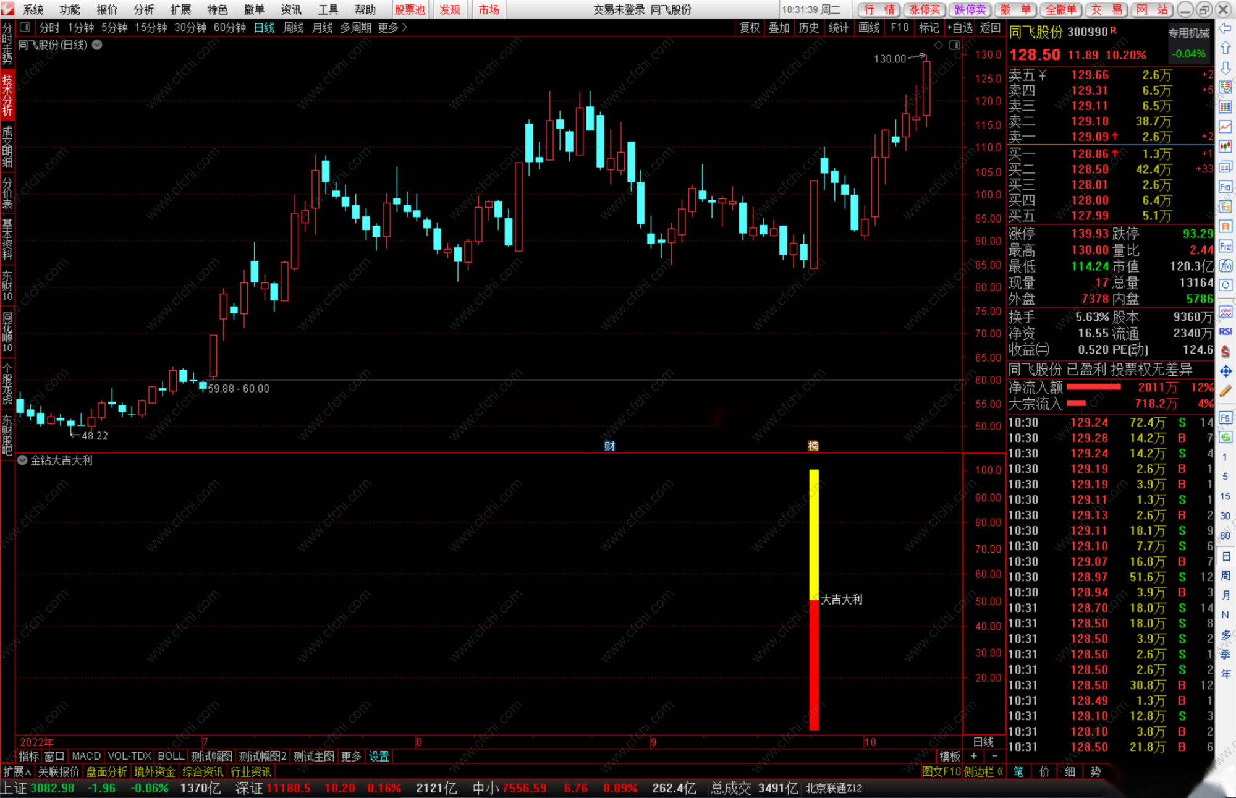
Task: Click the RSI indicator icon in right sidebar
Action: pos(1225,332)
